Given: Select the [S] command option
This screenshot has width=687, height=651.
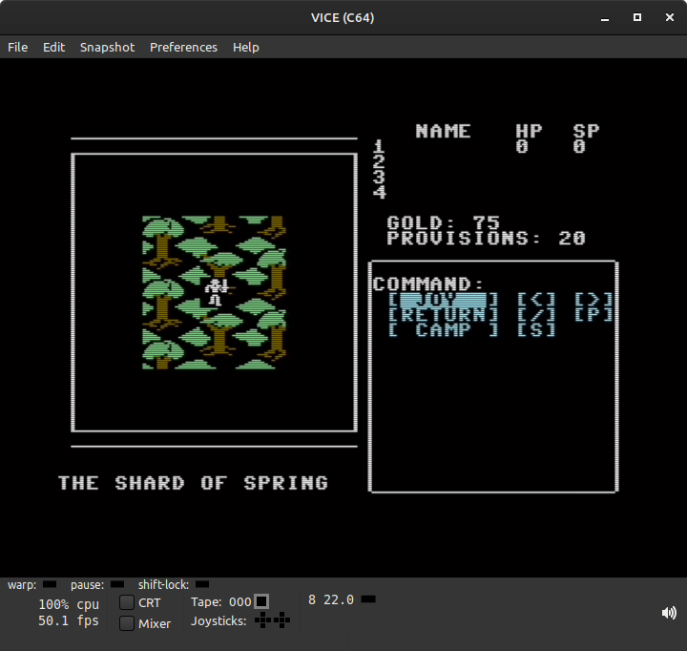Looking at the screenshot, I should click(x=536, y=329).
